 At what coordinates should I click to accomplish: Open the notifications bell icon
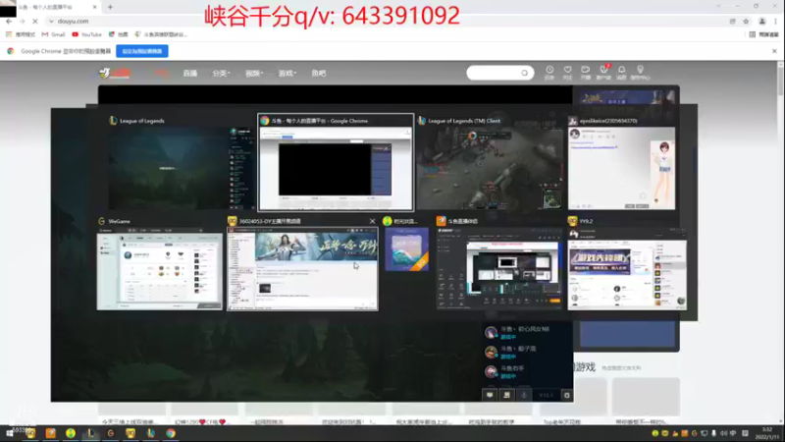click(x=621, y=72)
